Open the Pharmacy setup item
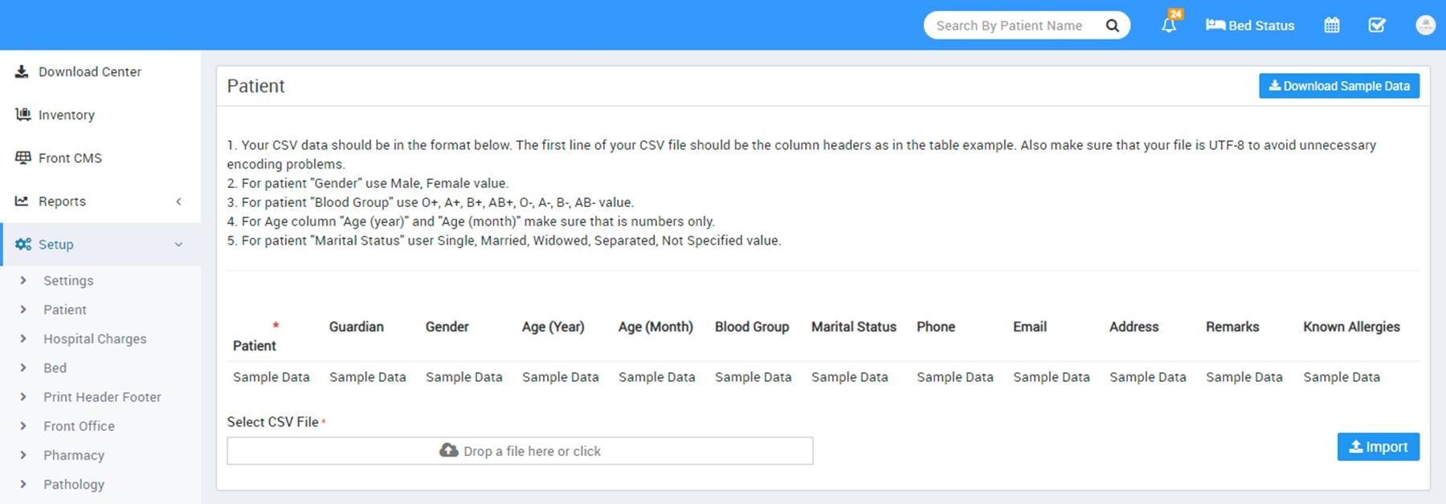The width and height of the screenshot is (1446, 504). pos(74,455)
